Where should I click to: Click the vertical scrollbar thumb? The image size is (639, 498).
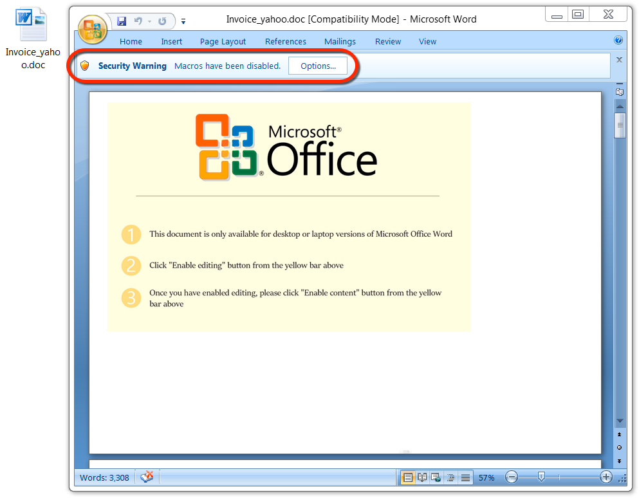pos(620,125)
